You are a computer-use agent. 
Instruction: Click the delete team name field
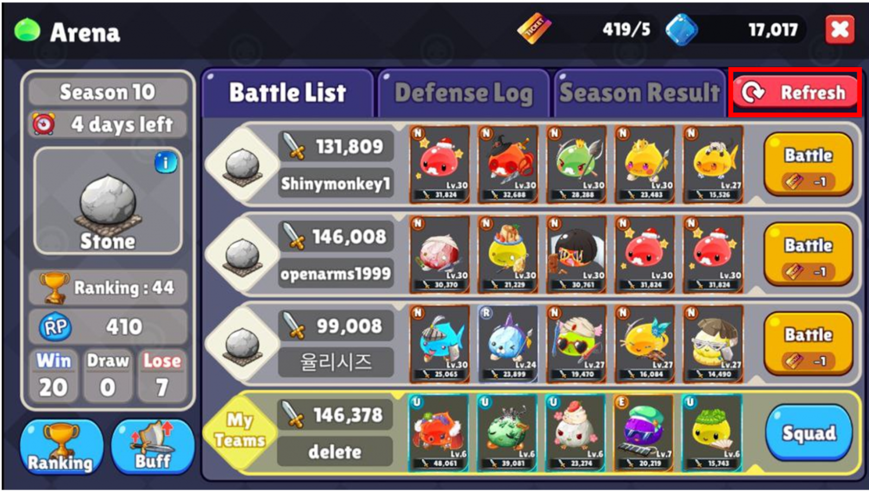click(x=335, y=451)
